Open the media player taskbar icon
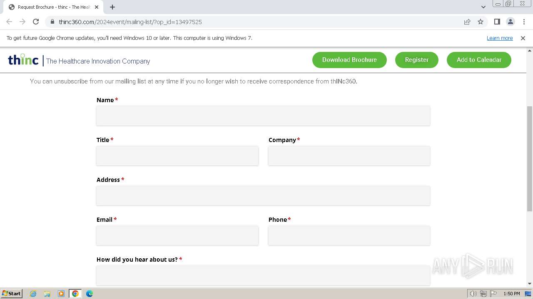Screen dimensions: 533x299 61,294
